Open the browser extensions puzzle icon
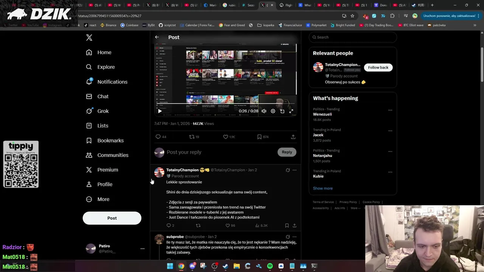 point(392,16)
